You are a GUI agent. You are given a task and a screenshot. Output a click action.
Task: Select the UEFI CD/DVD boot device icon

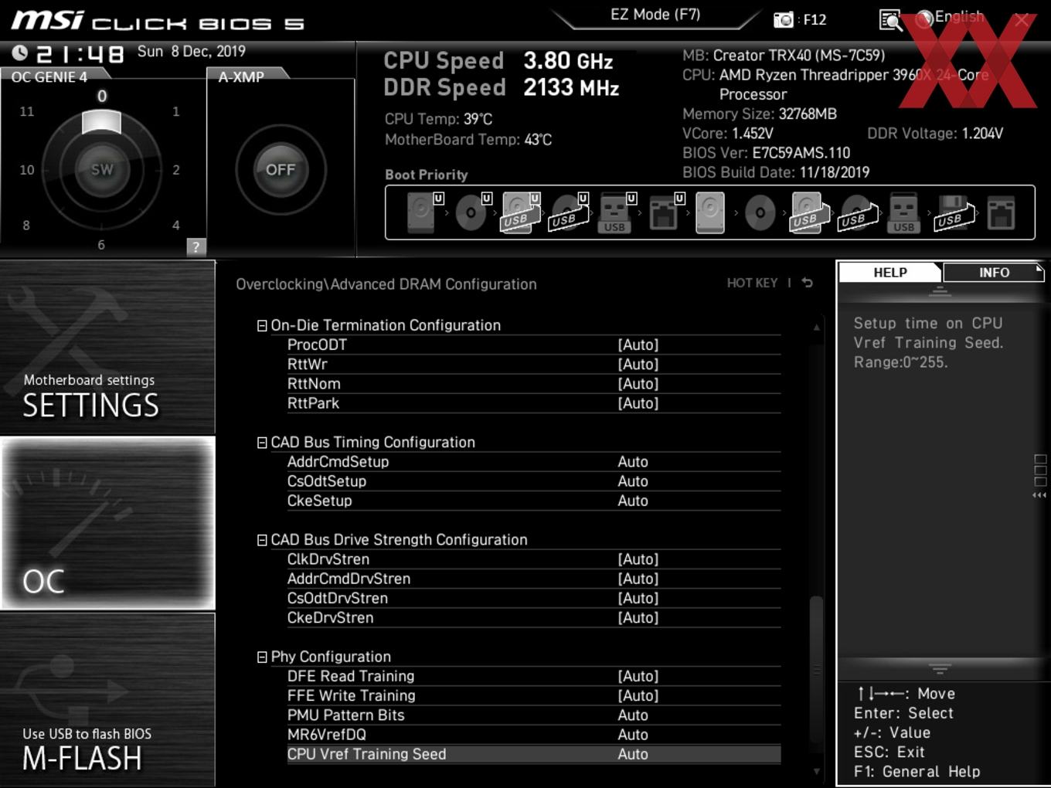click(473, 212)
